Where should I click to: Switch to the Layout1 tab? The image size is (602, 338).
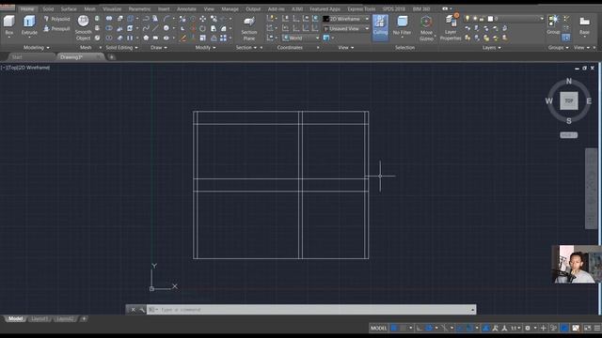pyautogui.click(x=40, y=319)
